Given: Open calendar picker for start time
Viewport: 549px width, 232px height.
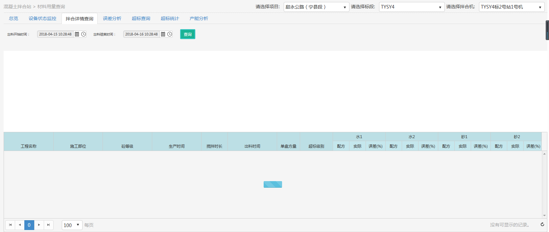Looking at the screenshot, I should coord(77,34).
